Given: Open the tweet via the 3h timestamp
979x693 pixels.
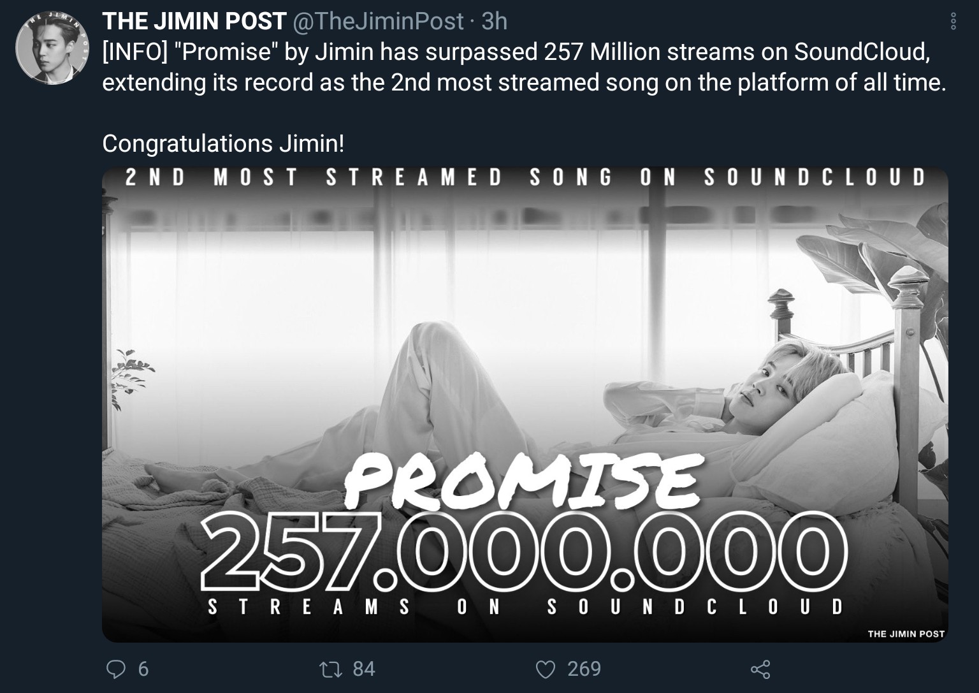Looking at the screenshot, I should (495, 22).
